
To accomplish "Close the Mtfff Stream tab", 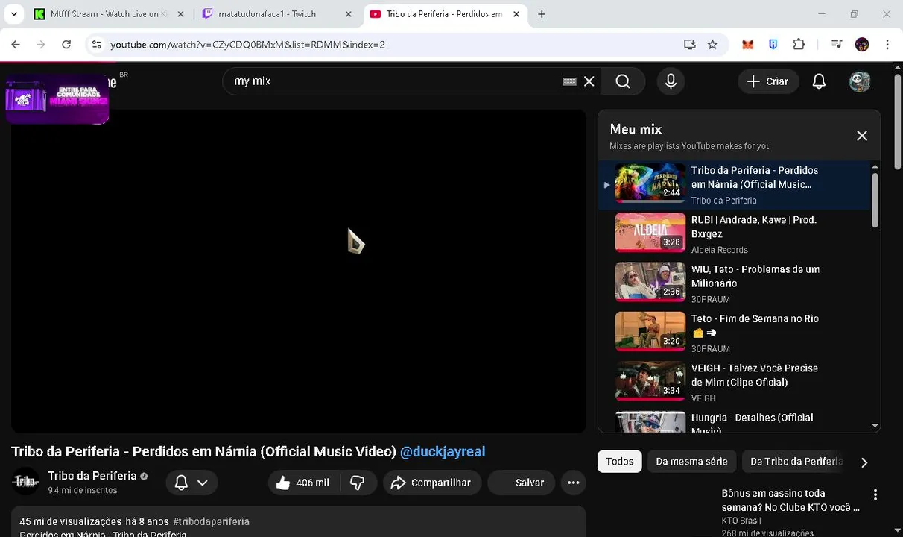I will pos(180,14).
